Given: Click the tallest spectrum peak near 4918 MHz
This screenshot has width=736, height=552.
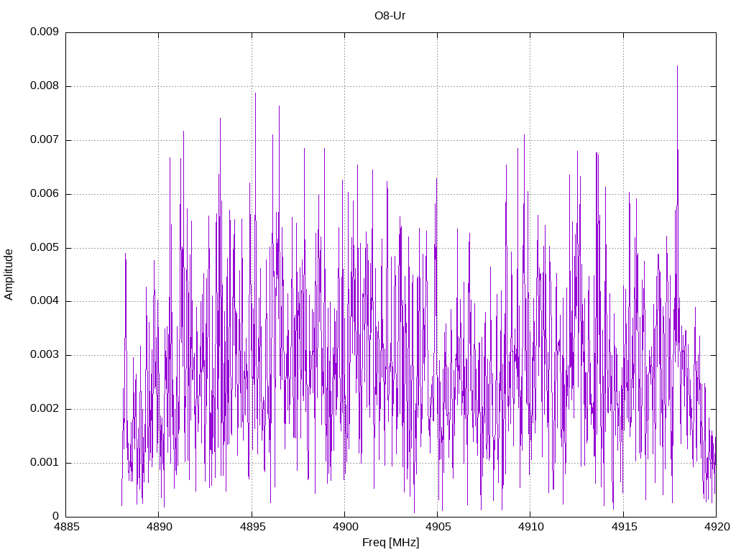Looking at the screenshot, I should [677, 66].
